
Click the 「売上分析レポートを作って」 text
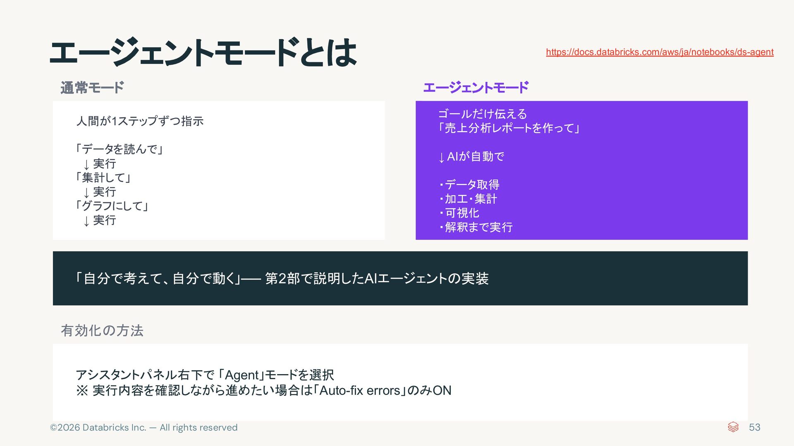509,128
